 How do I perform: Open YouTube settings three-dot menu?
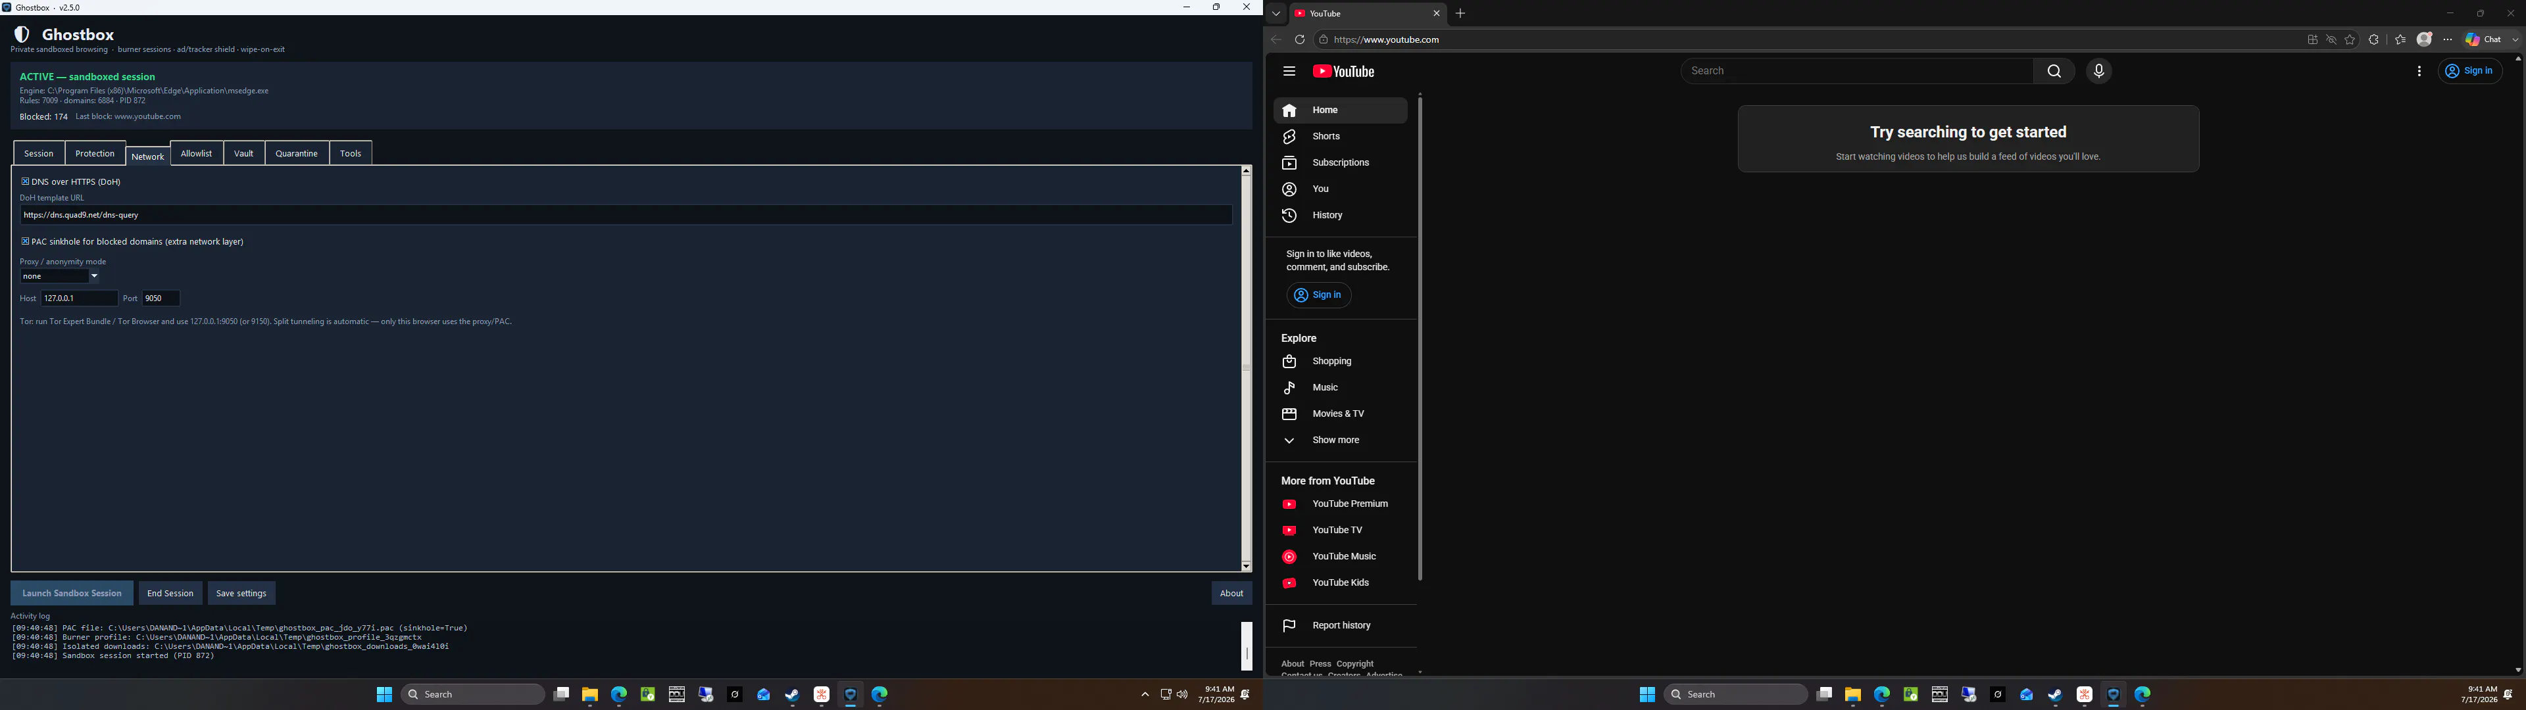2419,72
